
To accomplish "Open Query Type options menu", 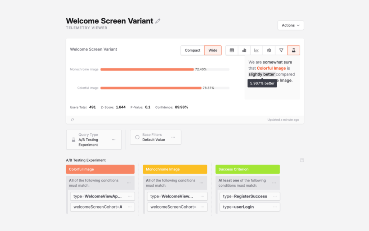I will (x=114, y=140).
